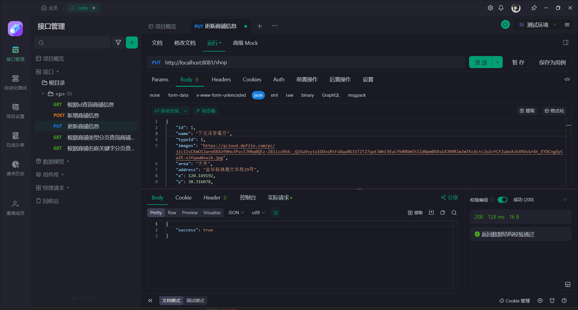Collapse sidebar with double chevron icon

(x=150, y=300)
